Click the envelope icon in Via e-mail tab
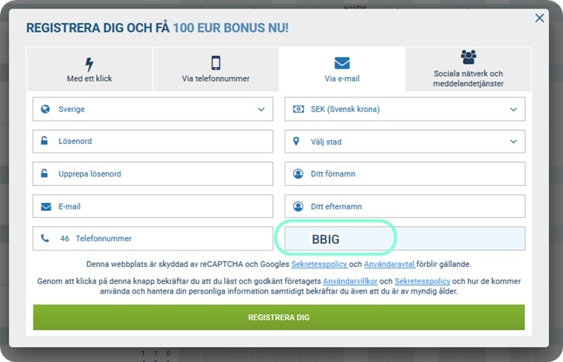Viewport: 563px width, 362px height. coord(342,63)
